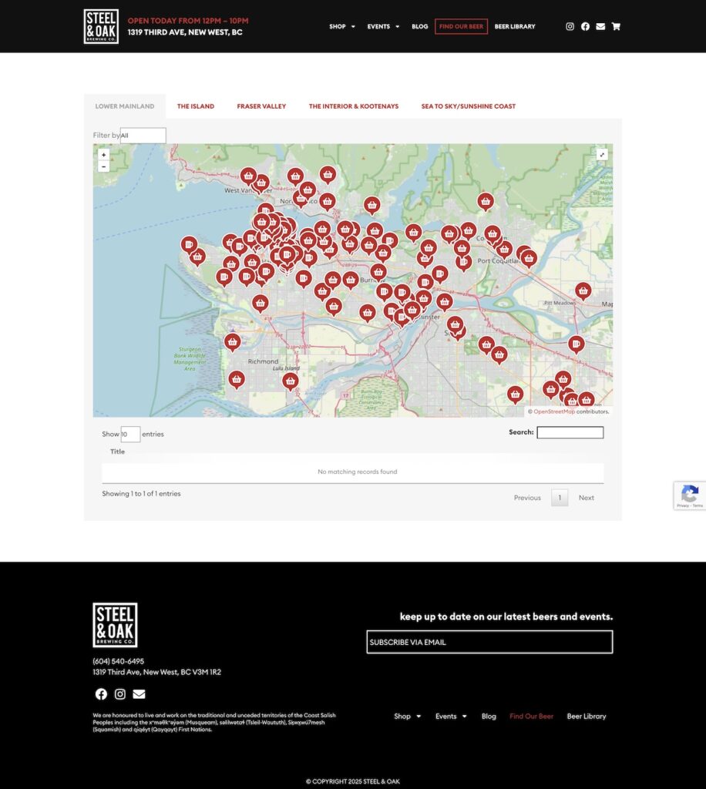This screenshot has width=706, height=789.
Task: Click the header email envelope icon
Action: [x=600, y=26]
